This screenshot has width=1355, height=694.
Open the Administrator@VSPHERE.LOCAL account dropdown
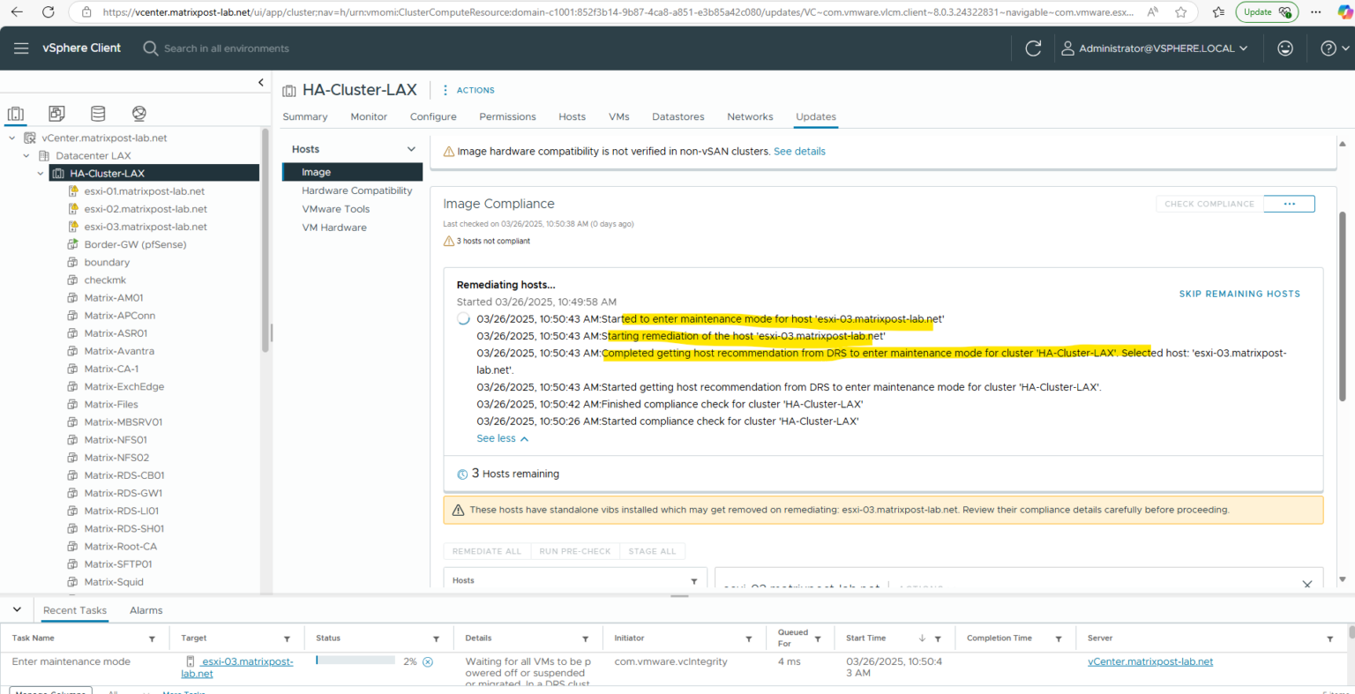point(1156,48)
